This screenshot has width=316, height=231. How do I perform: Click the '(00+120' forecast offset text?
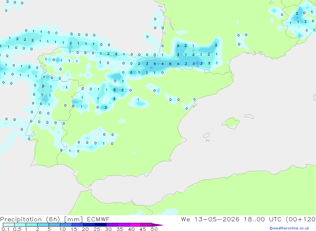click(x=301, y=219)
